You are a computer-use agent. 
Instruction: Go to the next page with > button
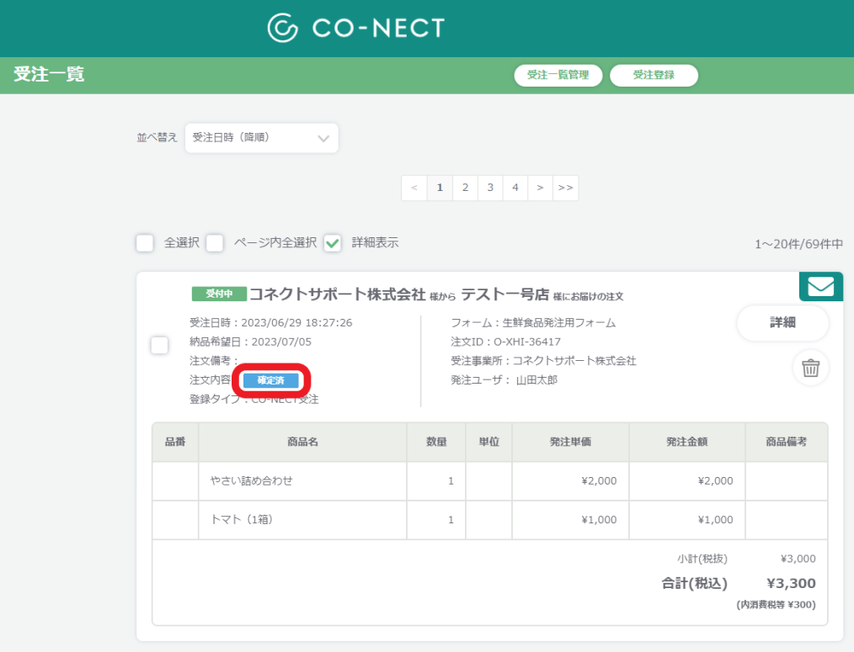(541, 188)
